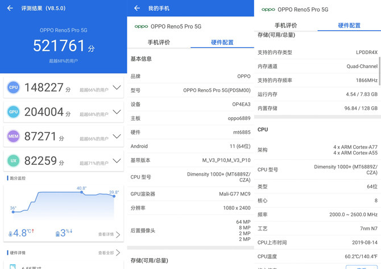
Task: Expand the CPU score 148227 details
Action: [117, 88]
